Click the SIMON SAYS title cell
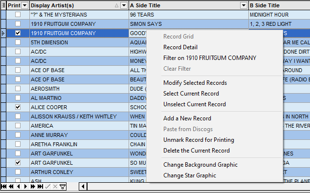Screen dimensions: 310x193 pyautogui.click(x=189, y=24)
